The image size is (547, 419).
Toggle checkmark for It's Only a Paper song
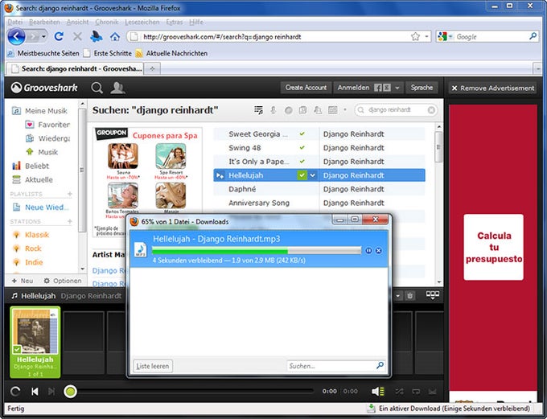[302, 161]
